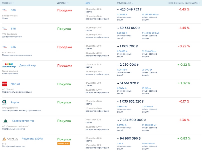Click the orange СДЕЛКА РЕПО badge
Viewport: 202px width, 151px height.
[64, 144]
